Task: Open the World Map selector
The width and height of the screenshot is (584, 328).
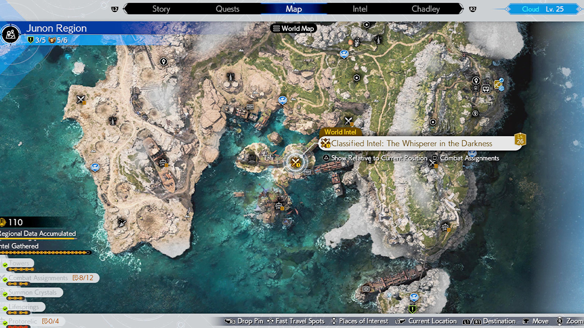Action: tap(293, 28)
